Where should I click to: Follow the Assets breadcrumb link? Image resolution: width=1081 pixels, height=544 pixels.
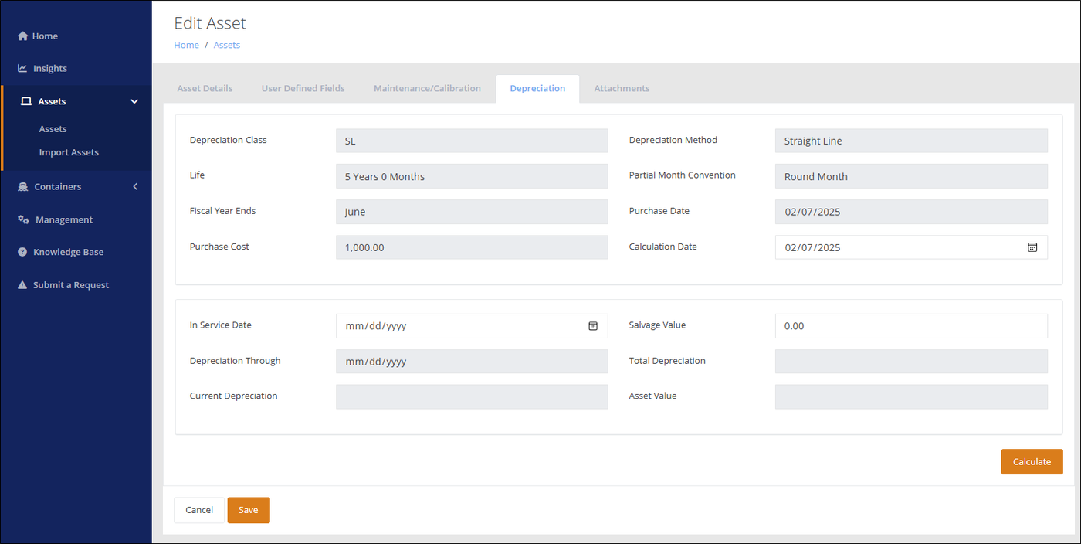pyautogui.click(x=227, y=46)
